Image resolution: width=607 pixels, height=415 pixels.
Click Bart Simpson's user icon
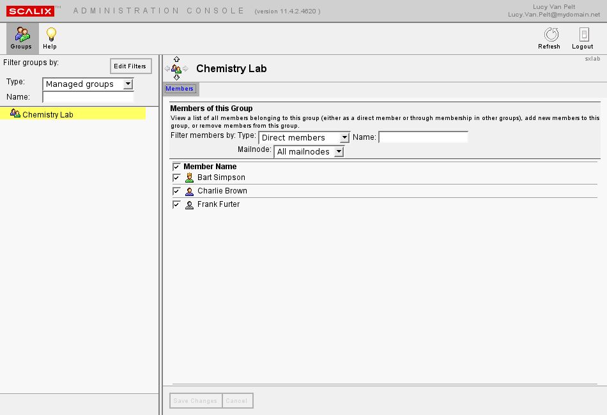point(189,178)
